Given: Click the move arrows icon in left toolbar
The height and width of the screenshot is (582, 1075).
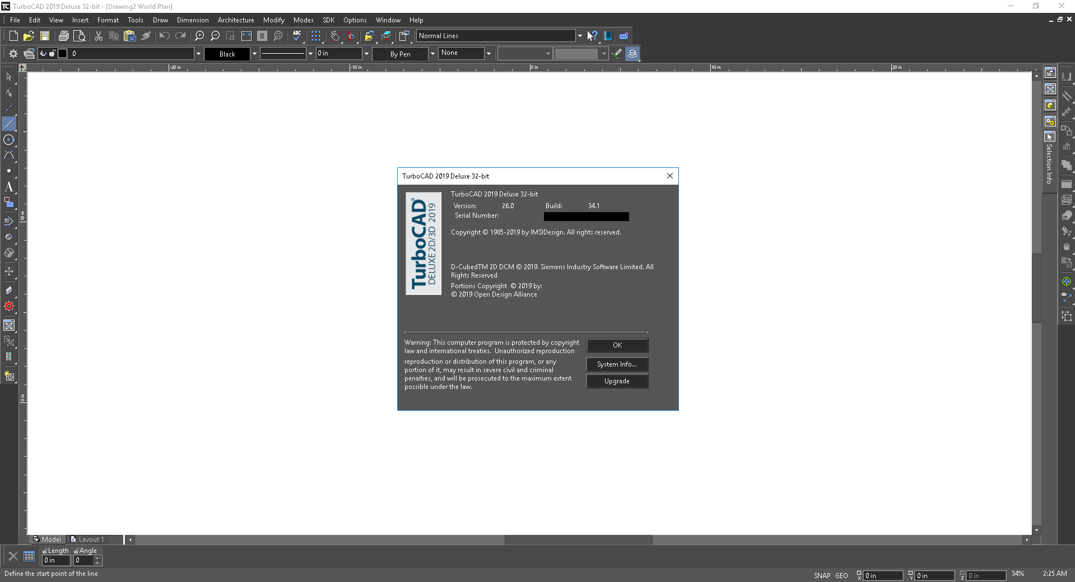Looking at the screenshot, I should tap(9, 271).
